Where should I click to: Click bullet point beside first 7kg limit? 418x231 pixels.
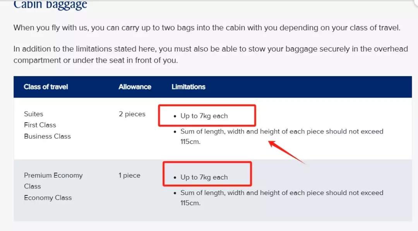175,116
